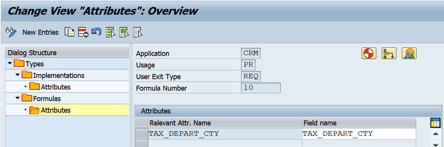
Task: Collapse the Types tree node
Action: 10,64
